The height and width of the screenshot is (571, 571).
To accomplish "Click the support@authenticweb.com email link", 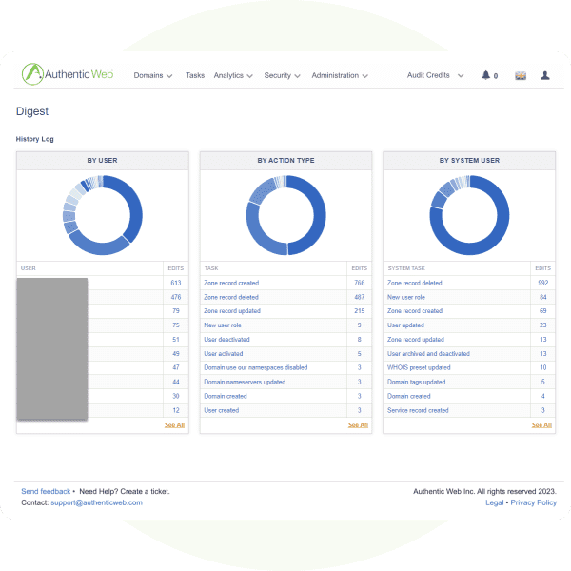I will coord(96,502).
